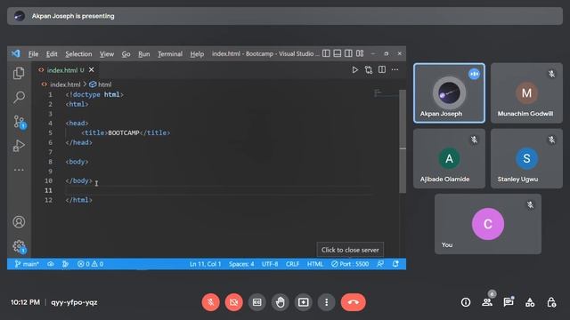570x320 pixels.
Task: Open the More options three-dot menu in the call
Action: (327, 302)
